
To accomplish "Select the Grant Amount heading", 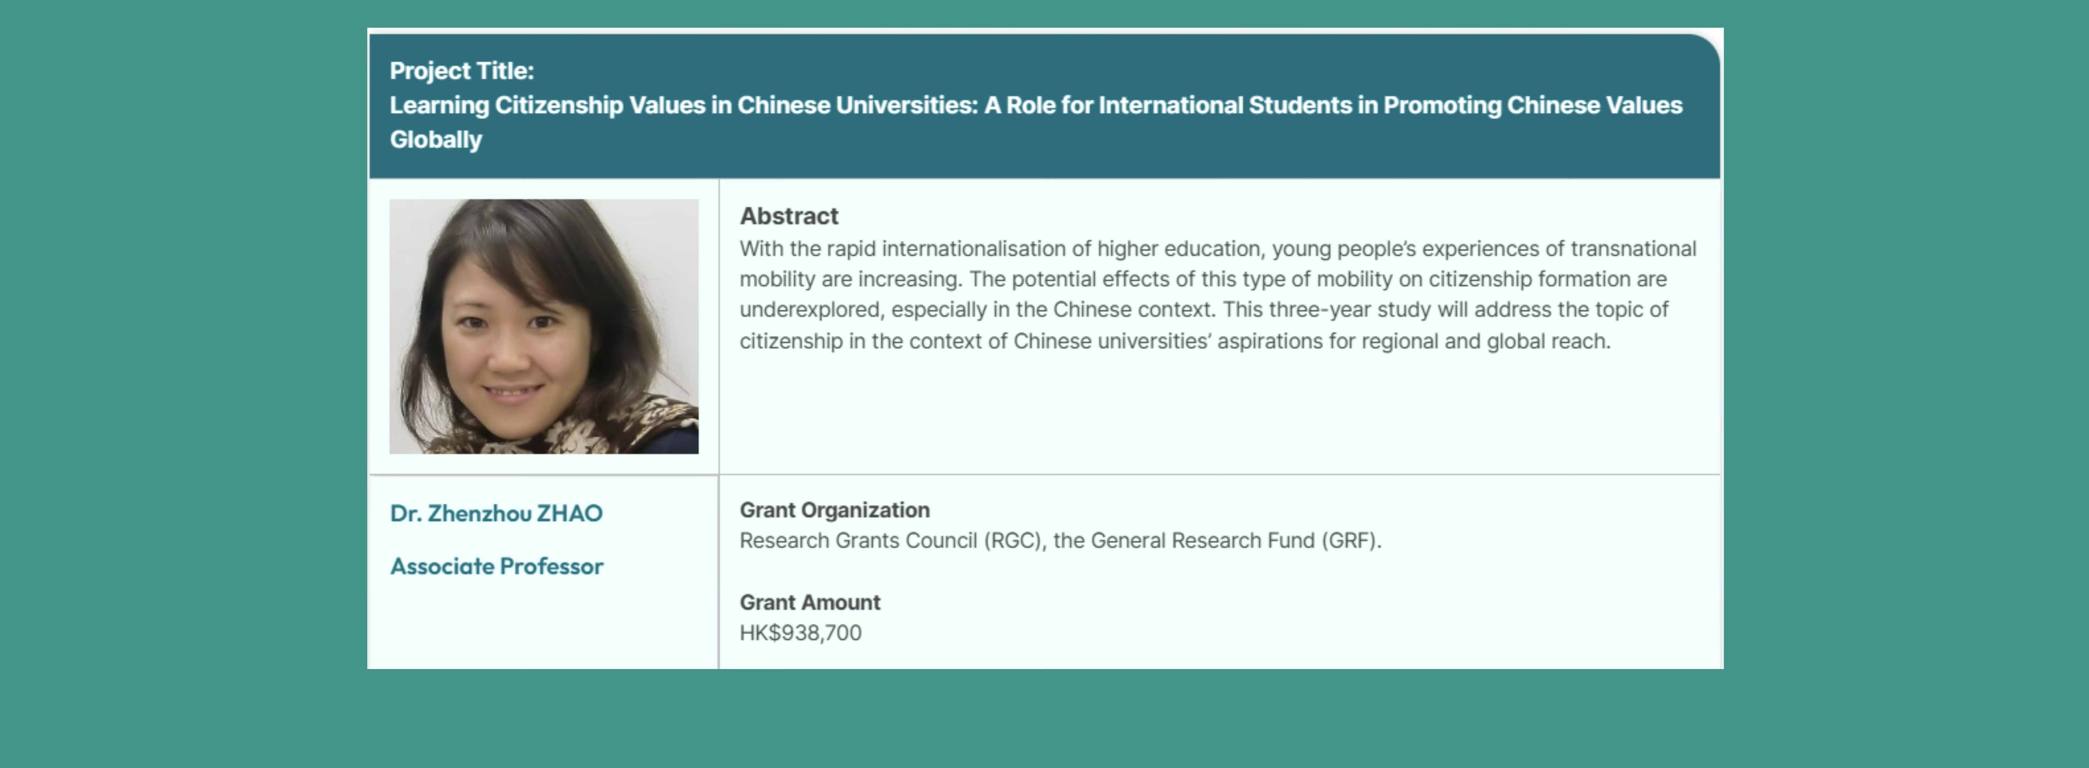I will click(x=809, y=603).
